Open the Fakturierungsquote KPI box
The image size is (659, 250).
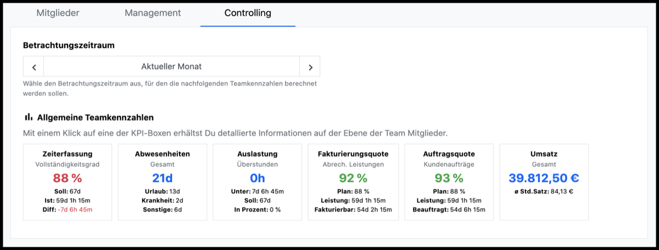(353, 182)
